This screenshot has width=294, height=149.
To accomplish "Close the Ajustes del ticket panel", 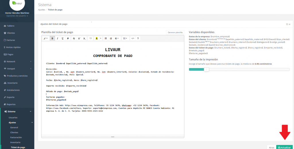I will click(x=290, y=24).
